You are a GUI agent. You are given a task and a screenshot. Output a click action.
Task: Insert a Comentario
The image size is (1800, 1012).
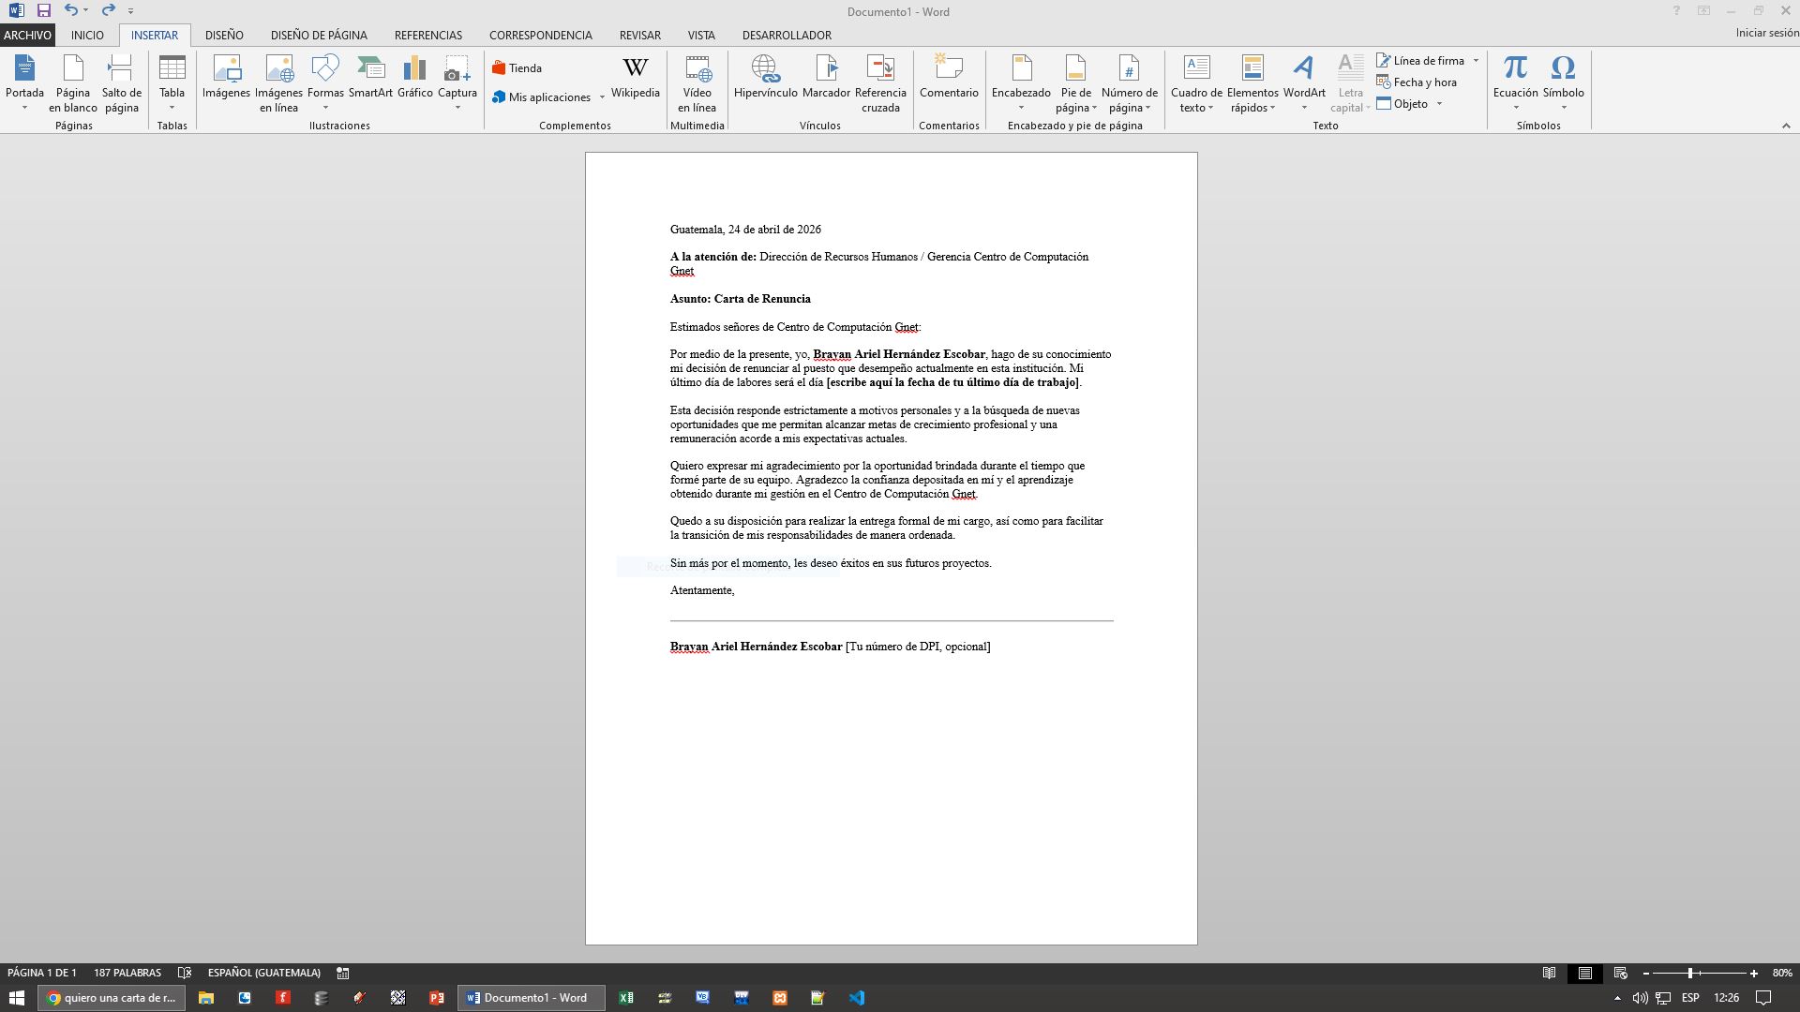click(x=949, y=68)
